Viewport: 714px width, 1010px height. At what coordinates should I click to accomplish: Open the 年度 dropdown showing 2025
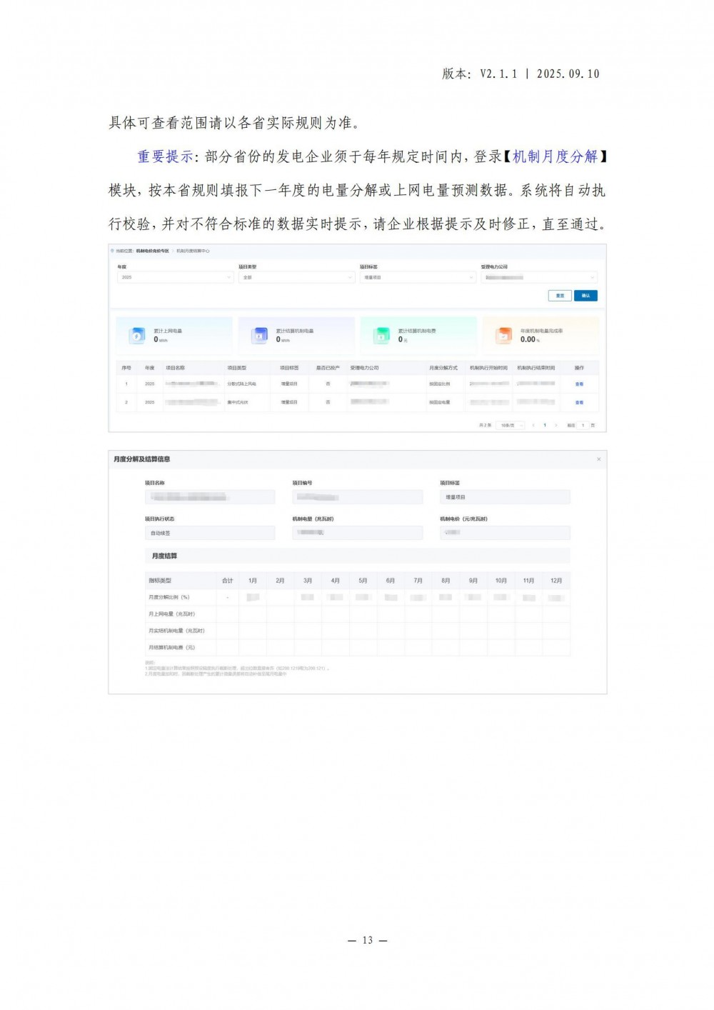coord(175,277)
